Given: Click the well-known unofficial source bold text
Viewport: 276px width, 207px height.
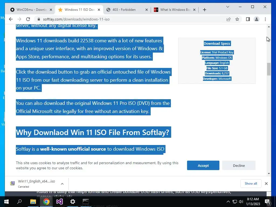Looking at the screenshot, I should pos(73,149).
